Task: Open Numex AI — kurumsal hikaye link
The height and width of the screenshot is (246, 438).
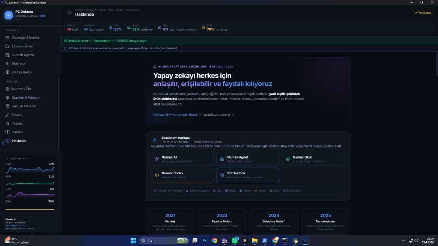Action: click(x=177, y=114)
